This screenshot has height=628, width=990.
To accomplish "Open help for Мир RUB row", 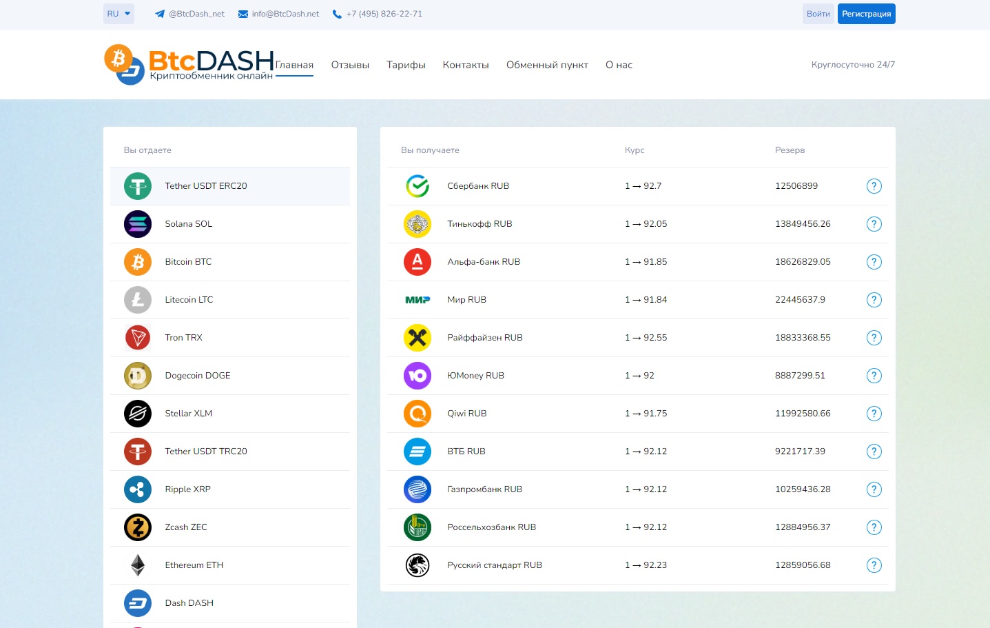I will [x=874, y=300].
